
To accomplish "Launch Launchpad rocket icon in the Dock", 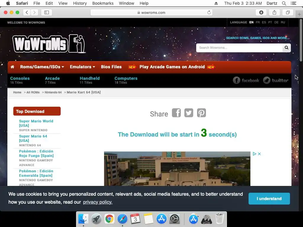I will pyautogui.click(x=96, y=219).
